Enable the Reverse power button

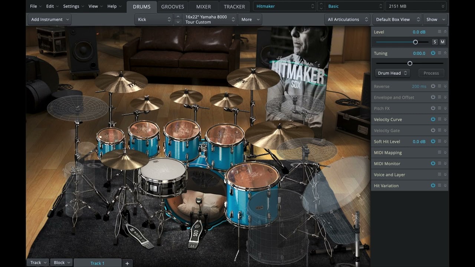pos(433,86)
